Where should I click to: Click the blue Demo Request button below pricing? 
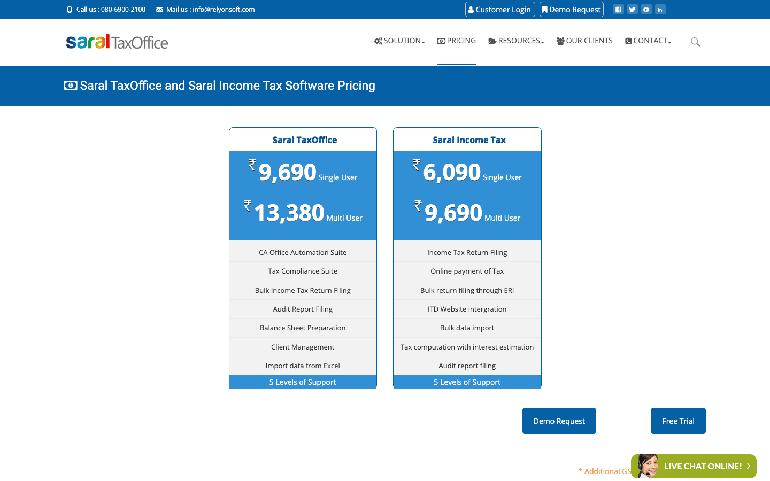[x=559, y=421]
